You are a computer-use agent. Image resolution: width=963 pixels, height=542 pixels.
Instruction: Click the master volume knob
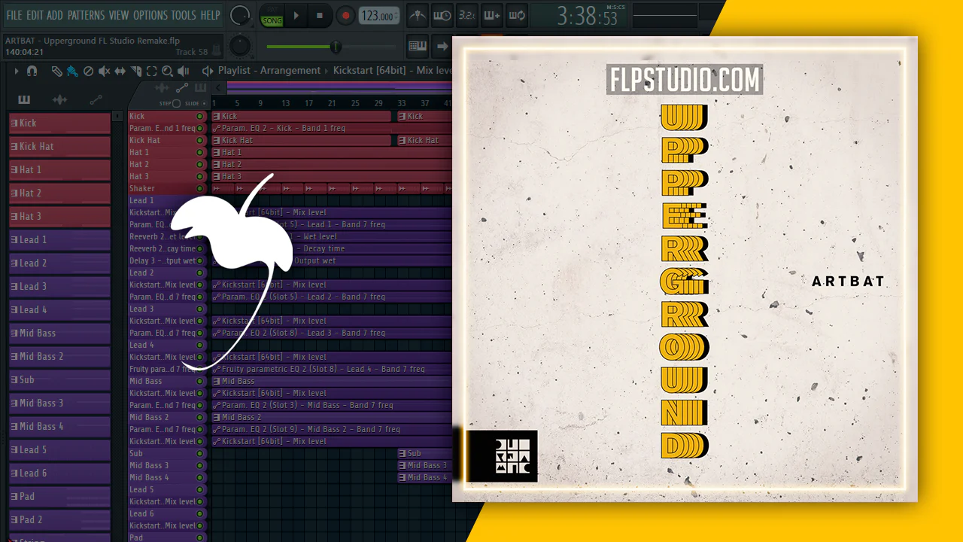pyautogui.click(x=240, y=15)
